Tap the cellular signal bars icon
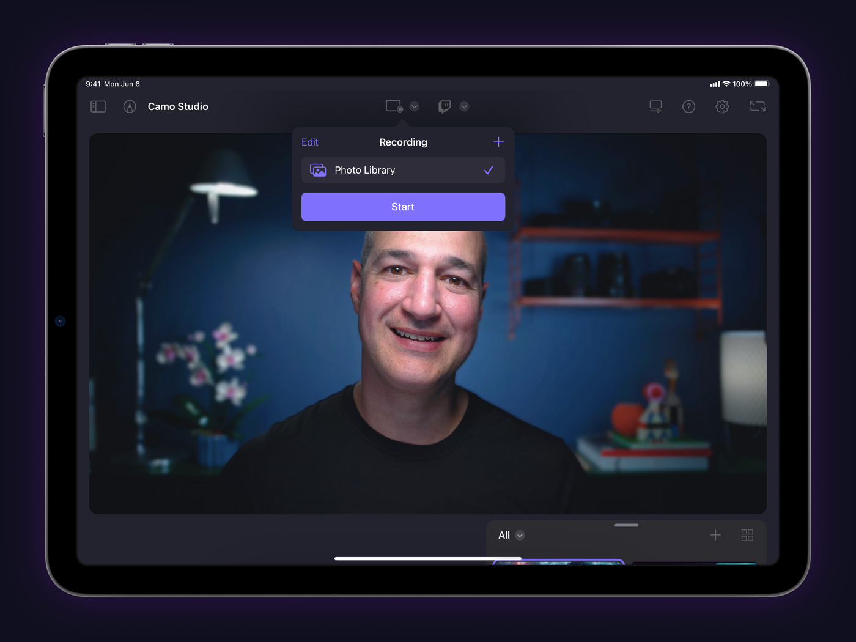 [x=715, y=84]
